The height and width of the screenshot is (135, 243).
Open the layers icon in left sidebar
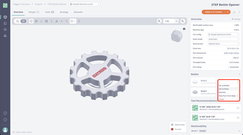point(5,29)
